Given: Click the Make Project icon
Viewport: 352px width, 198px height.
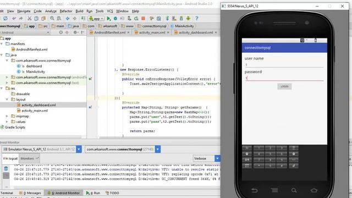Looking at the screenshot, I should click(x=83, y=18).
